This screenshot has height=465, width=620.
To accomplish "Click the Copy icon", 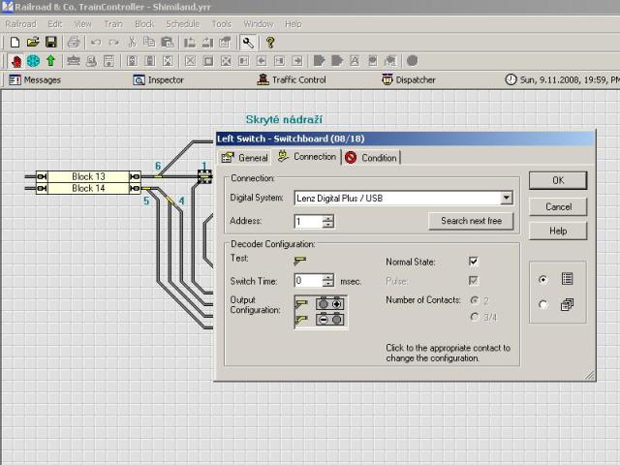I will point(149,43).
